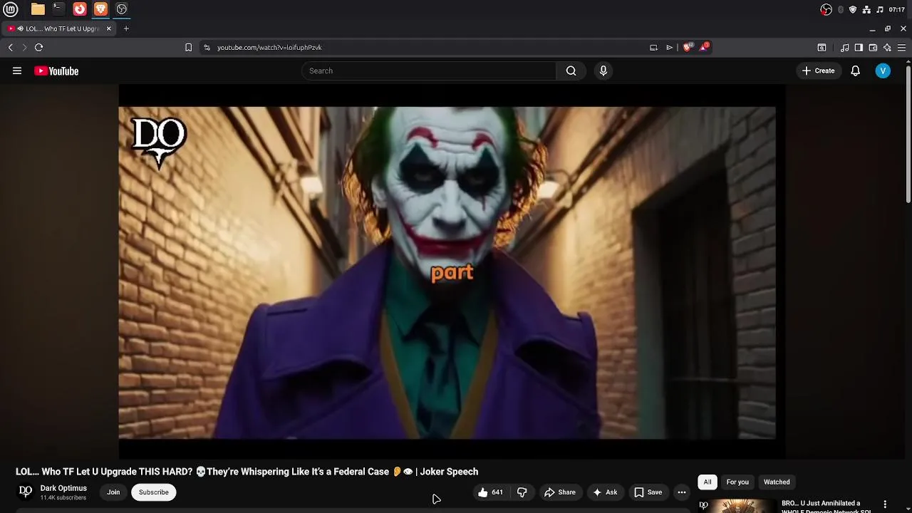This screenshot has width=912, height=513.
Task: Reload the current page
Action: [x=38, y=47]
